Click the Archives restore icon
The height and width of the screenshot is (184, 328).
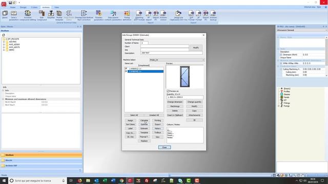pyautogui.click(x=163, y=15)
